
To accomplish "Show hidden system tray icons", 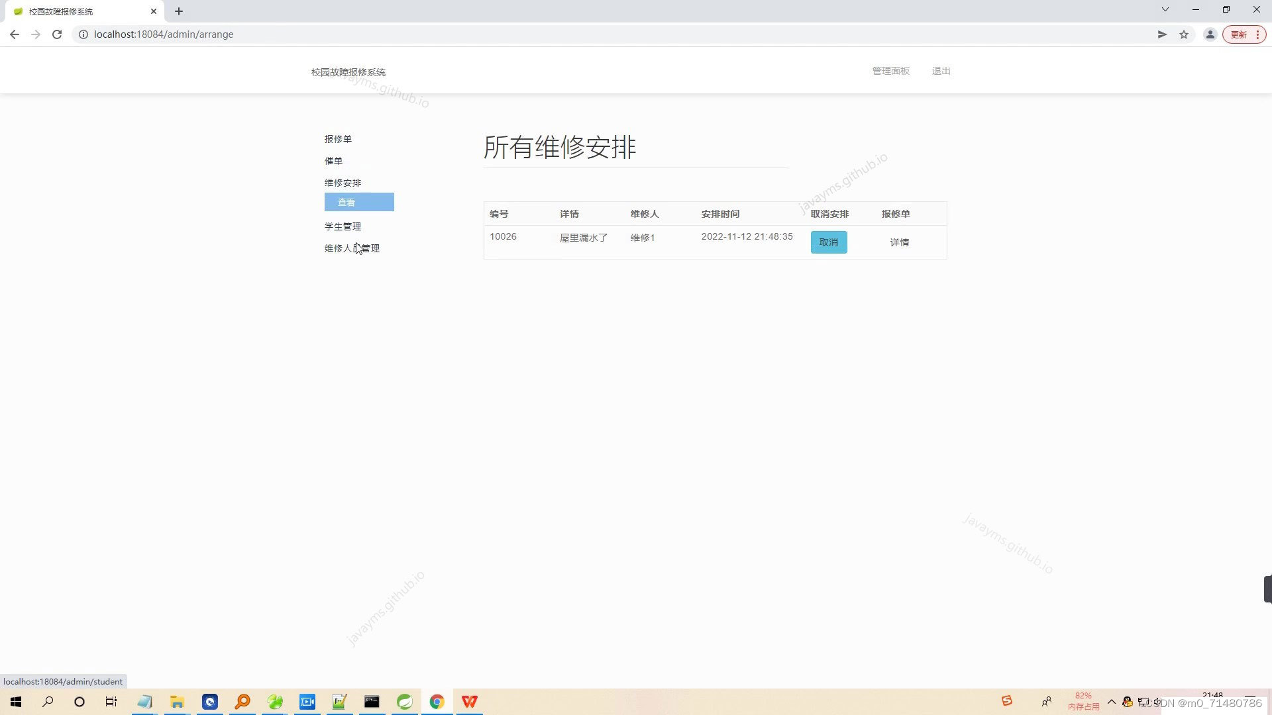I will point(1112,702).
